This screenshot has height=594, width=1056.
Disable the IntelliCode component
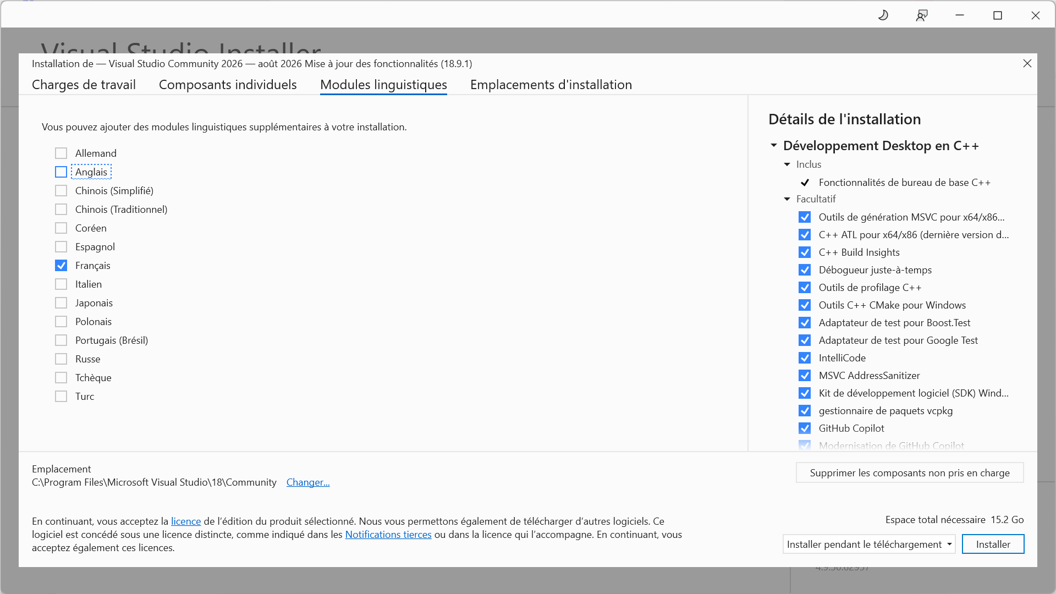coord(805,358)
